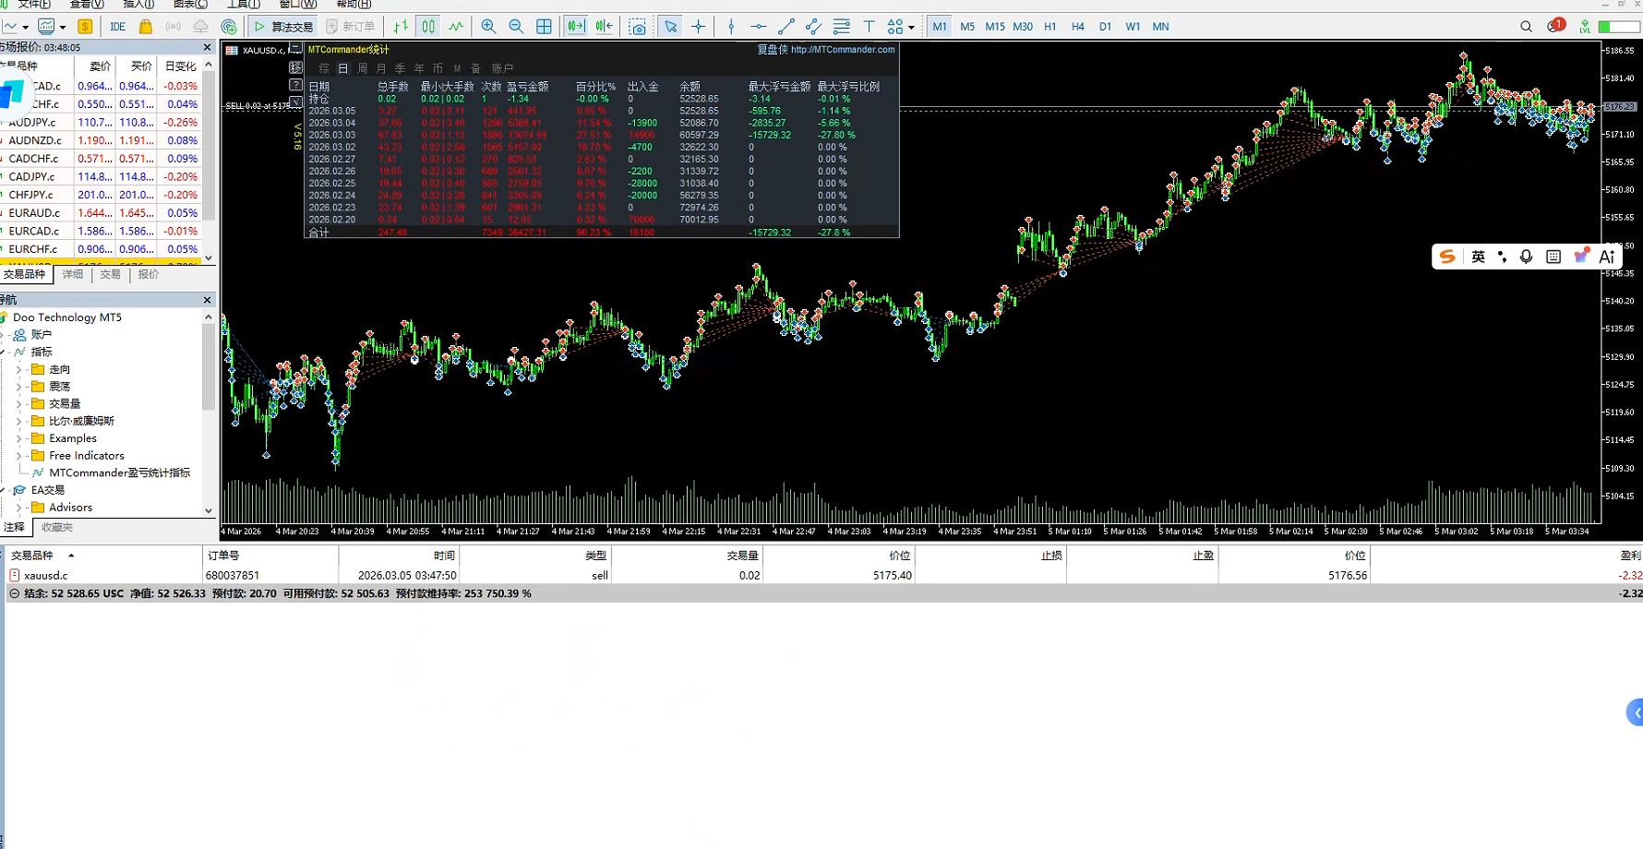The height and width of the screenshot is (849, 1643).
Task: Zoom out of the chart
Action: coord(516,27)
